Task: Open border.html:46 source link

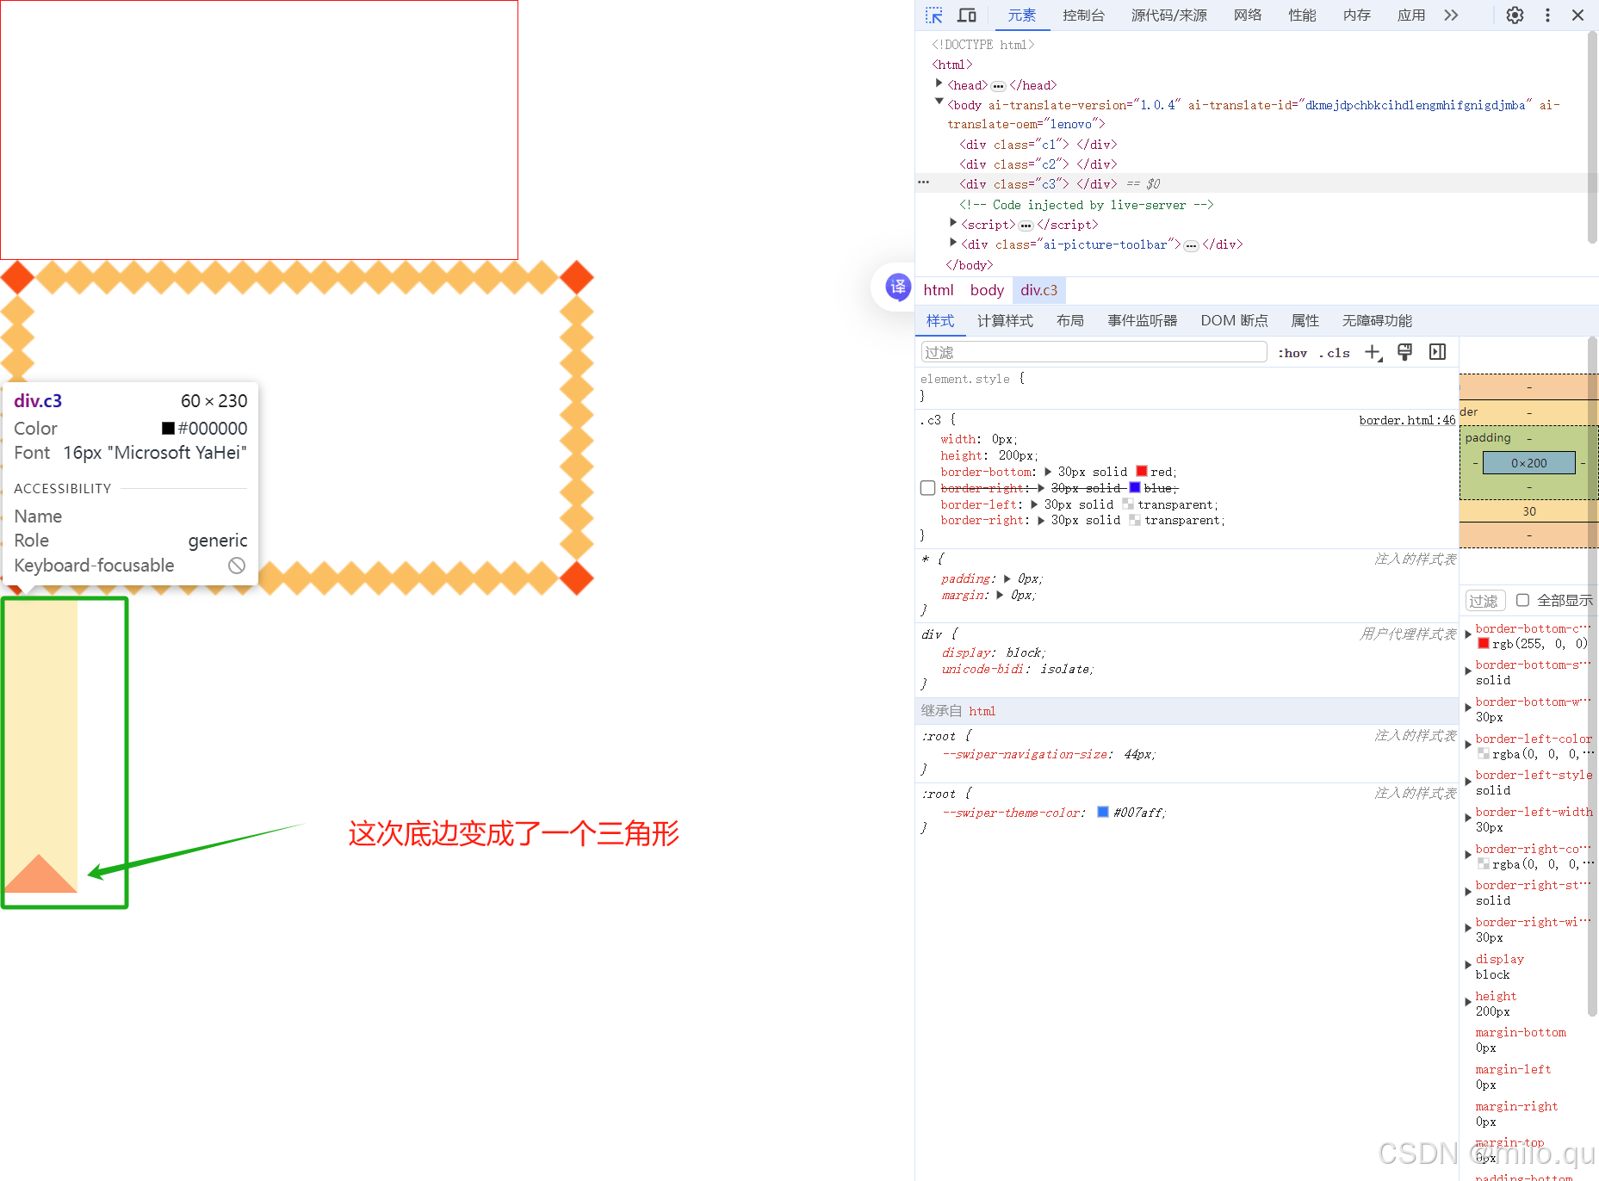Action: pyautogui.click(x=1407, y=420)
